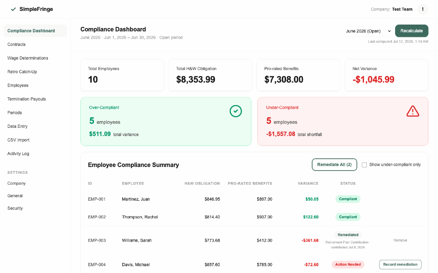This screenshot has width=438, height=273.
Task: Select employee Martinez, Juan
Action: point(136,199)
